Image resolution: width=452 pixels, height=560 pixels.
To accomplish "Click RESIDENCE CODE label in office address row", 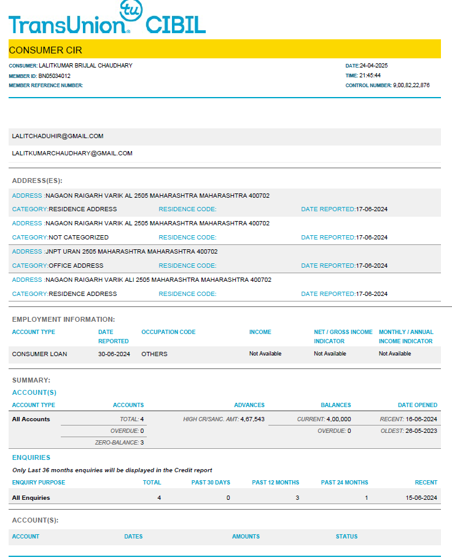I will (187, 265).
